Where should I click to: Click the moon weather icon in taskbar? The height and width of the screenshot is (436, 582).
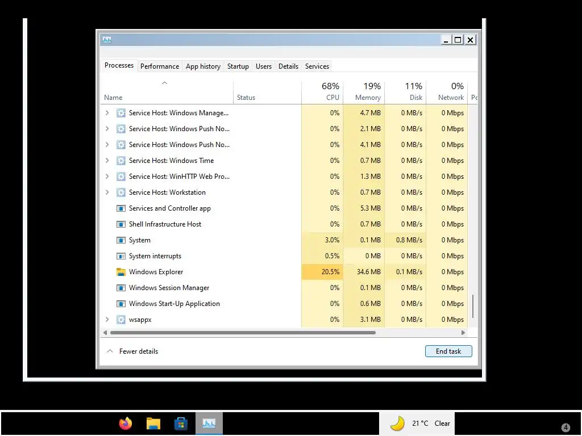[x=397, y=423]
